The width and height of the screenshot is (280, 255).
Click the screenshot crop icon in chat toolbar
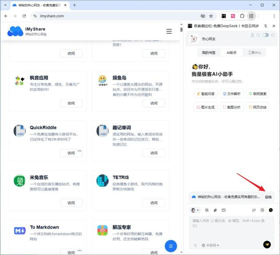click(207, 210)
